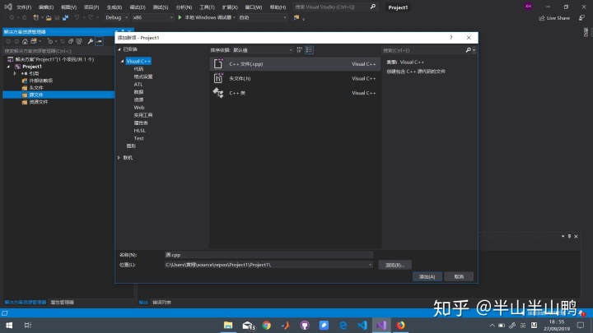593x333 pixels.
Task: Collapse the 已安装 tree node
Action: (x=119, y=49)
